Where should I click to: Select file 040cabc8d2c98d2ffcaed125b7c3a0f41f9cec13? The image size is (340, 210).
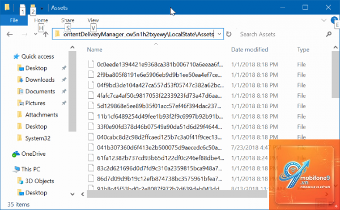pos(159,137)
